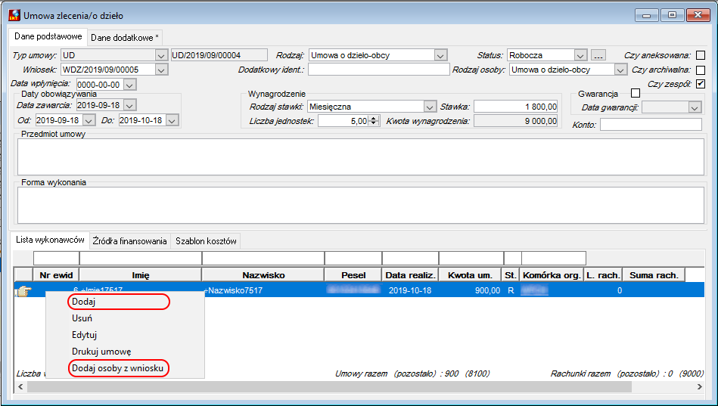Sort by Kwota um. column header

[471, 275]
